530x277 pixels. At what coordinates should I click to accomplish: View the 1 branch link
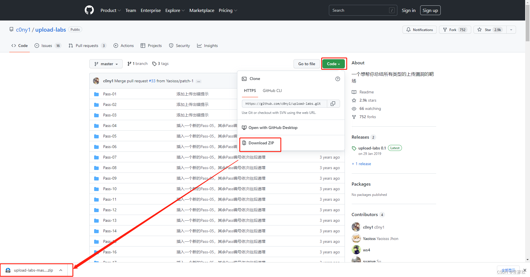pyautogui.click(x=137, y=63)
